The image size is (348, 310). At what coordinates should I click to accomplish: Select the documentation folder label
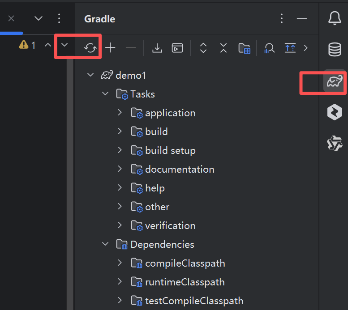tap(180, 170)
